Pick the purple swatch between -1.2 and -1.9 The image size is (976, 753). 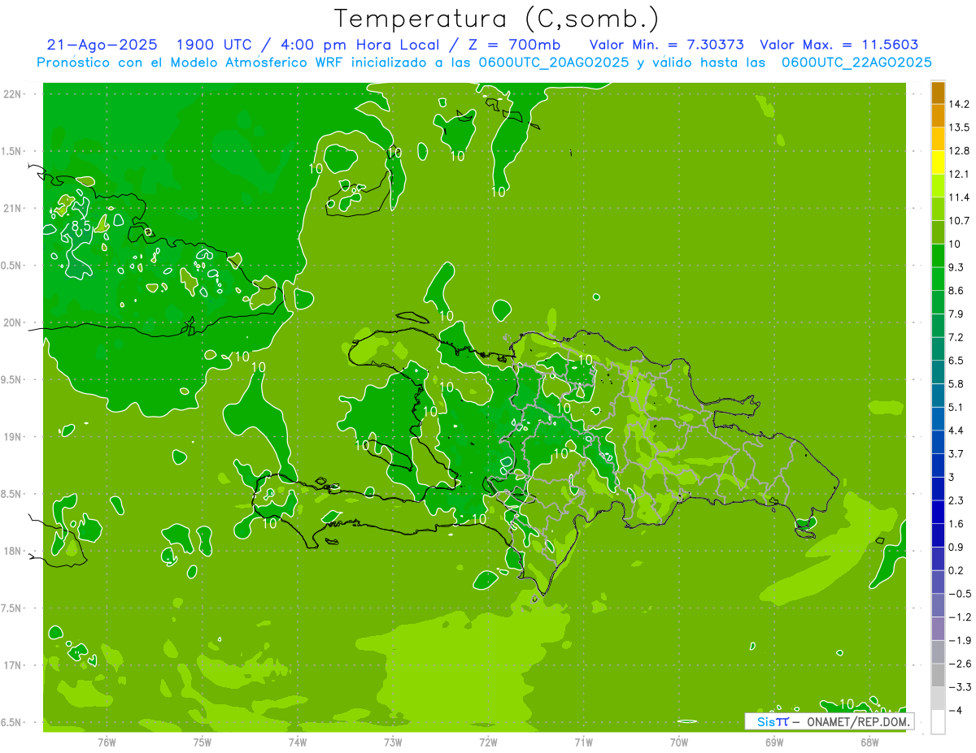coord(938,630)
